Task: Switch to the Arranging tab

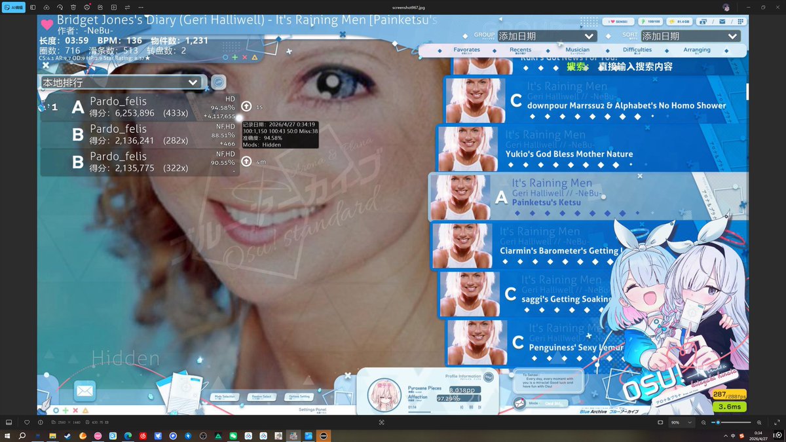Action: [697, 50]
